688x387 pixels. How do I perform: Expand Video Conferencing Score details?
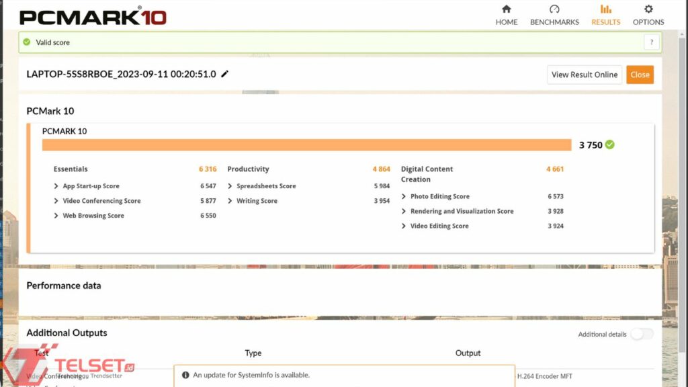[x=56, y=201]
